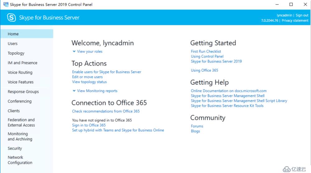The height and width of the screenshot is (173, 311).
Task: Open the Forums community link
Action: click(x=197, y=126)
